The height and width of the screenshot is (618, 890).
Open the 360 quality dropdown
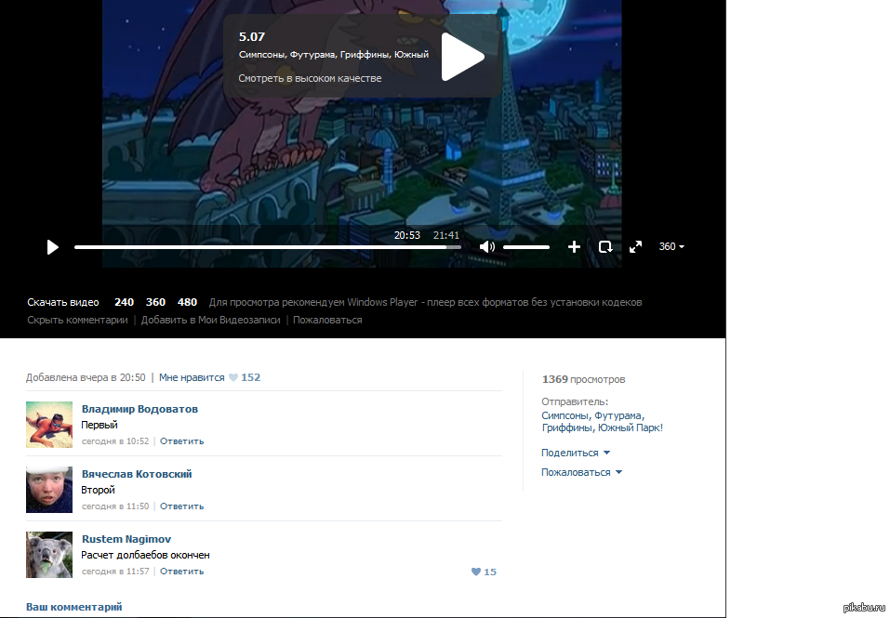[671, 247]
